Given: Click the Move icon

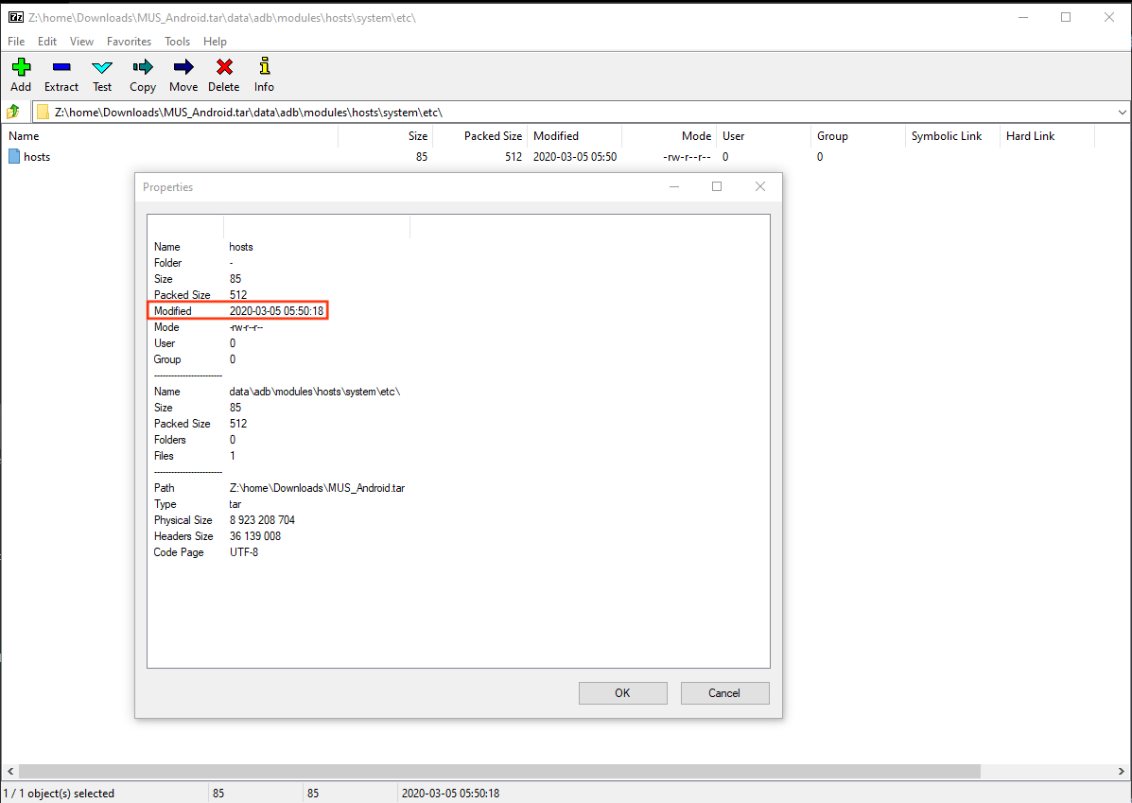Looking at the screenshot, I should pyautogui.click(x=183, y=67).
